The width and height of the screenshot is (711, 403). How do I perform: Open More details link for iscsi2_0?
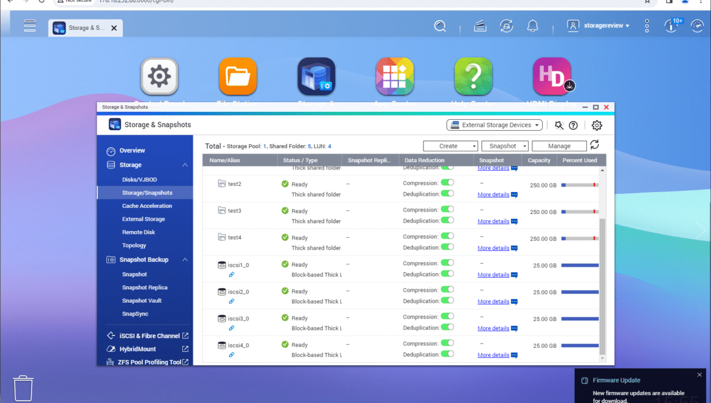point(493,301)
